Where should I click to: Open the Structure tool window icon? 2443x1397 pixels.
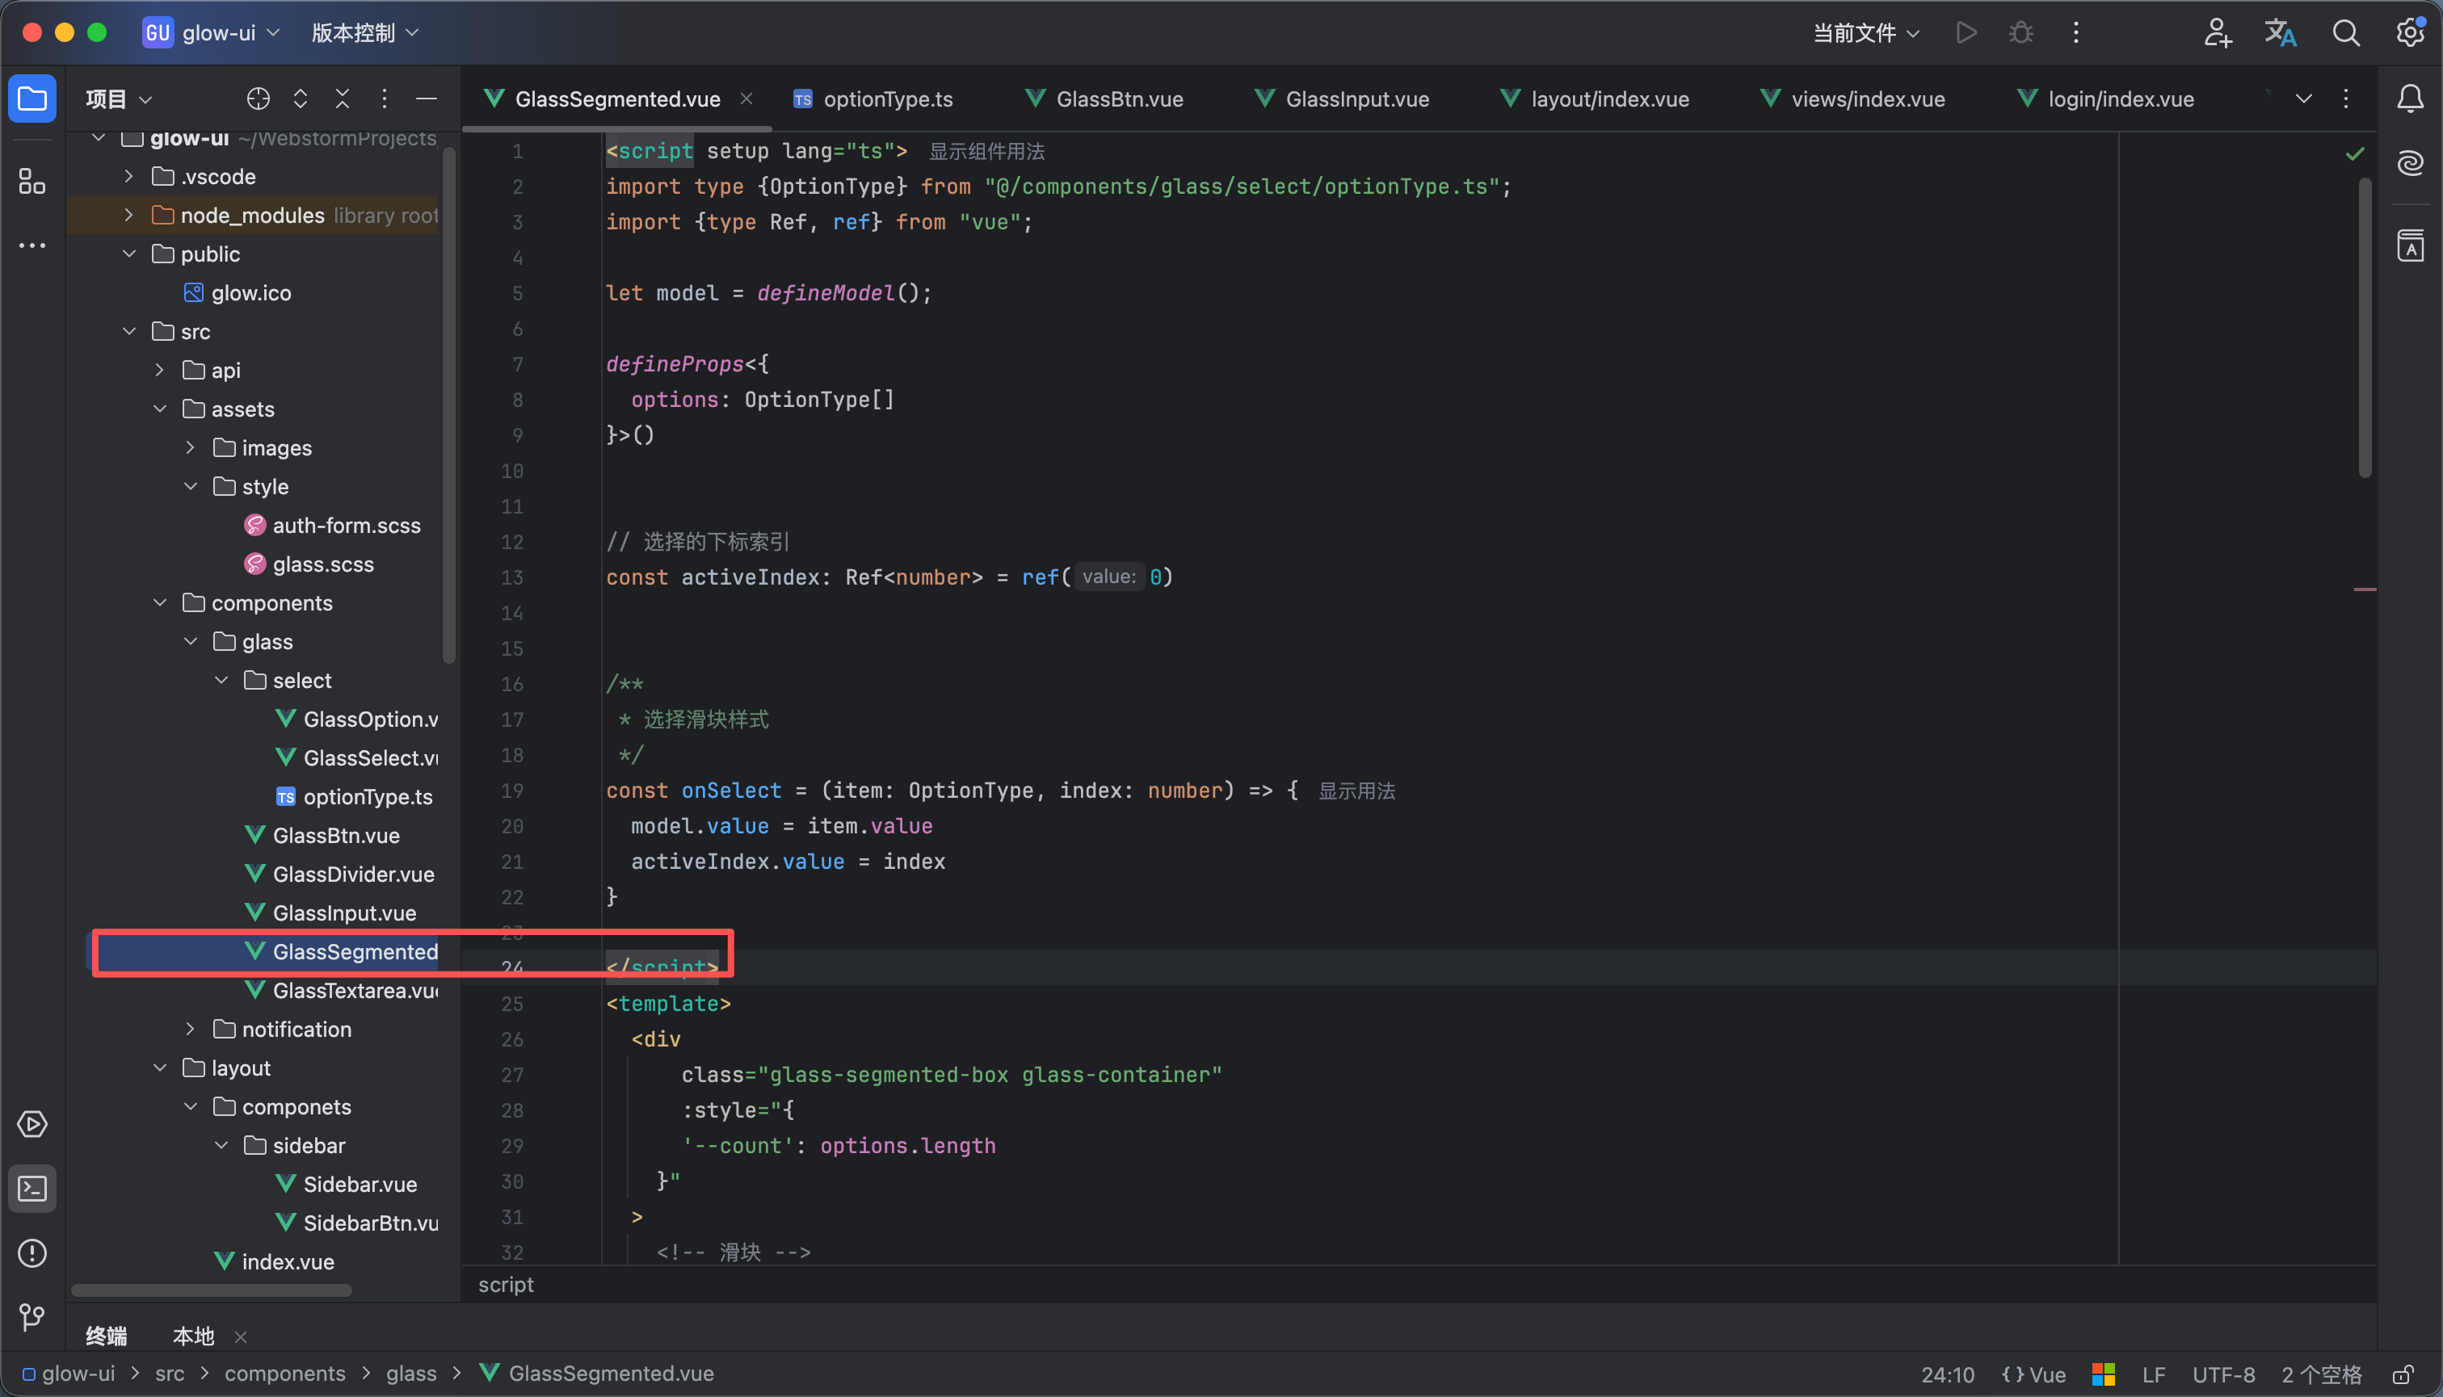[32, 180]
